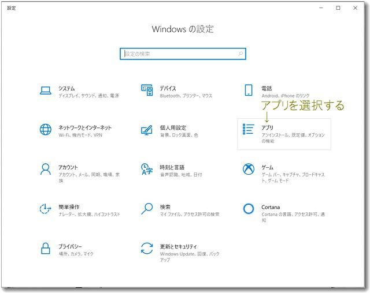Open 時刻と言語 settings label

tap(172, 167)
